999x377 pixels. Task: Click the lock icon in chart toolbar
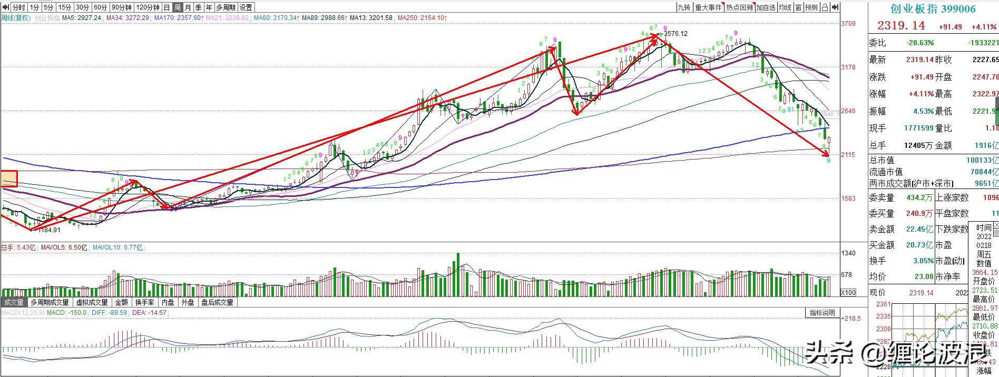(x=825, y=7)
